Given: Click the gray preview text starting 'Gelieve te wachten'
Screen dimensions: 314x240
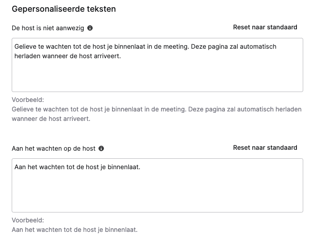Looking at the screenshot, I should pyautogui.click(x=157, y=114).
